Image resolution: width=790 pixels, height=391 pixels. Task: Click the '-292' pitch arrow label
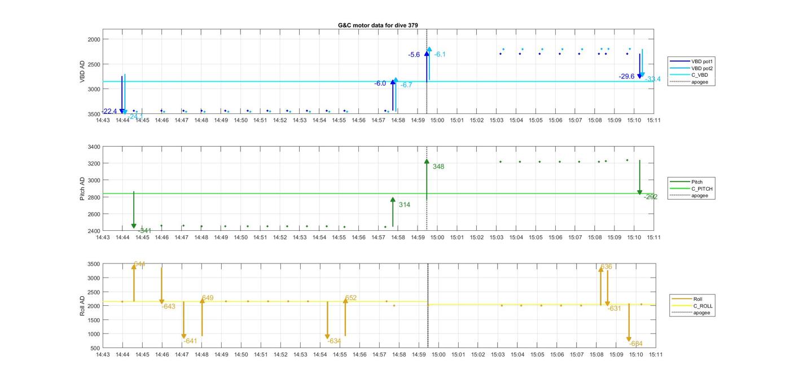click(651, 197)
